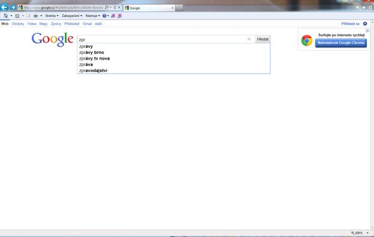The height and width of the screenshot is (237, 374).
Task: Open Google settings gear icon
Action: 365,24
